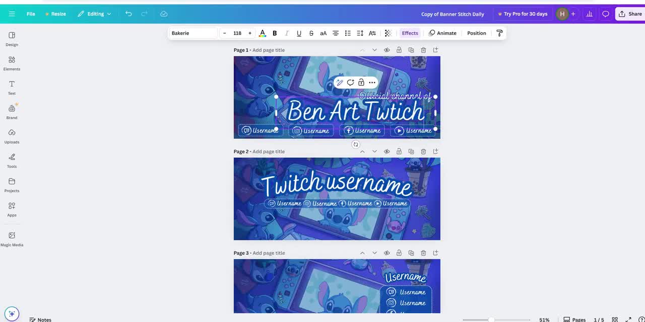Open the Elements panel in sidebar
645x322 pixels.
coord(12,63)
